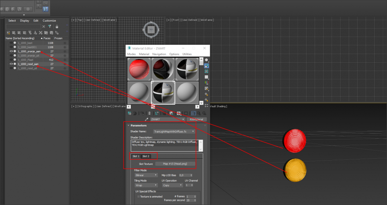Viewport: 387px width, 205px height.
Task: Open the Navigation menu in Material Editor
Action: (159, 54)
